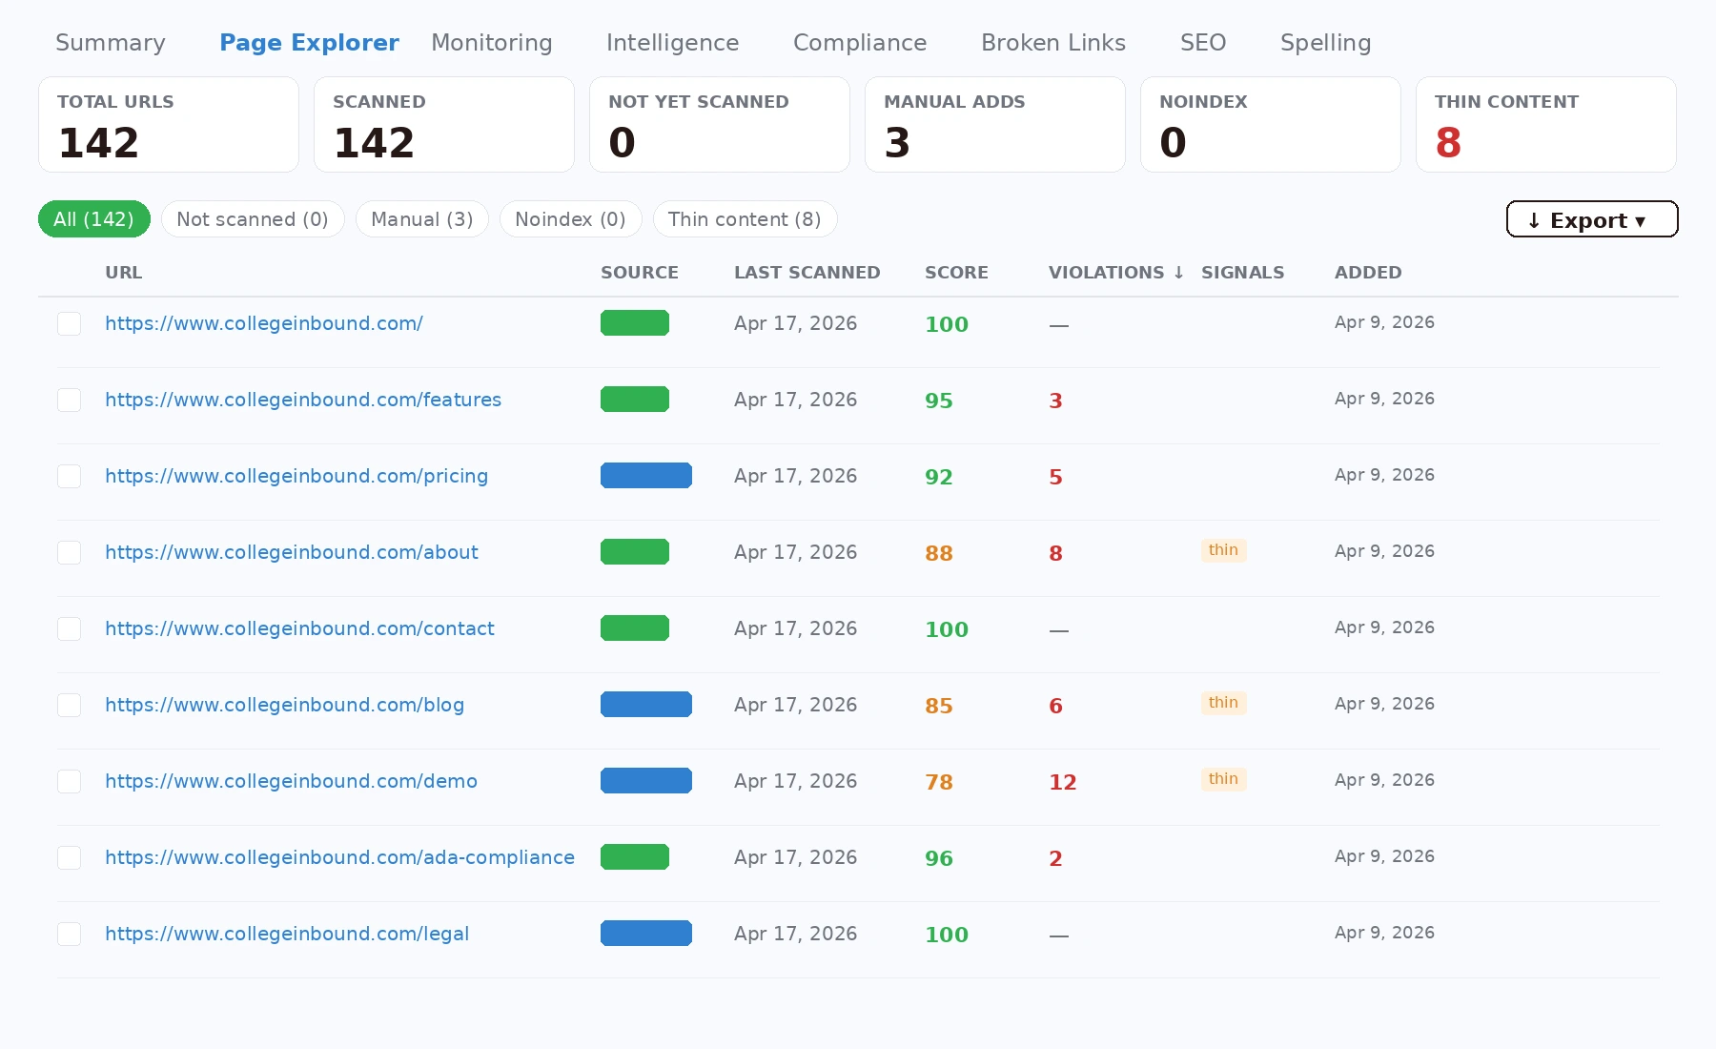This screenshot has width=1716, height=1049.
Task: Apply the Thin content (8) filter
Action: (745, 219)
